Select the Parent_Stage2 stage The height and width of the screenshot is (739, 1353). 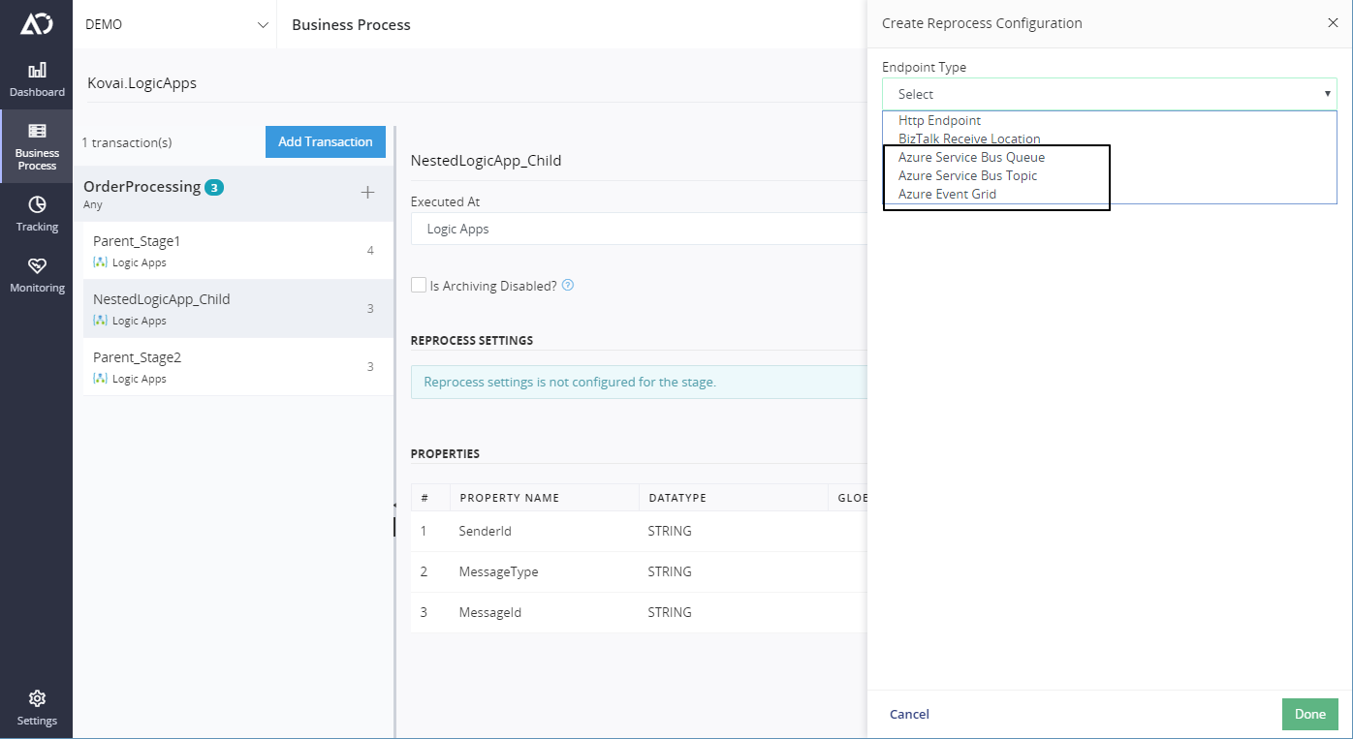coord(238,367)
